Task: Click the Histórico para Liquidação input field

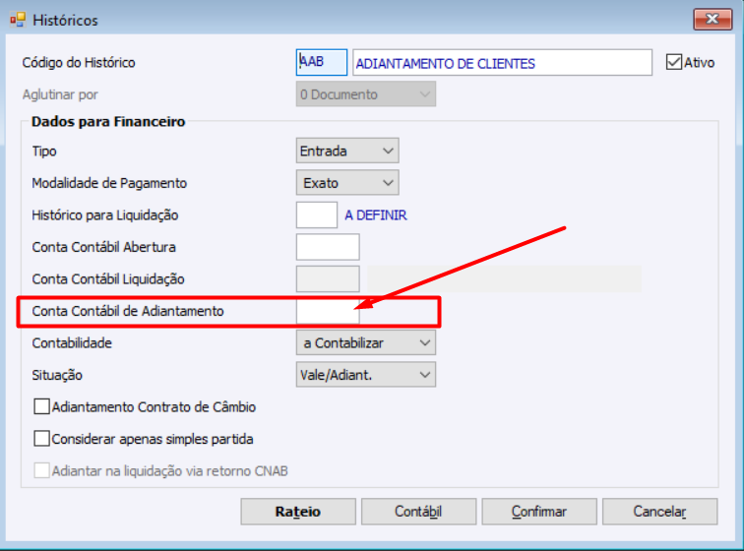Action: [x=317, y=215]
